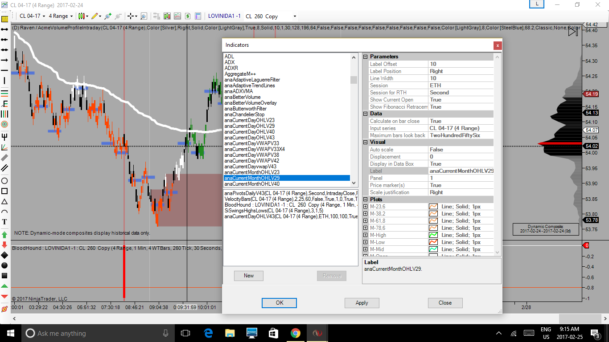
Task: Open the strategies line chart icon
Action: point(177,16)
